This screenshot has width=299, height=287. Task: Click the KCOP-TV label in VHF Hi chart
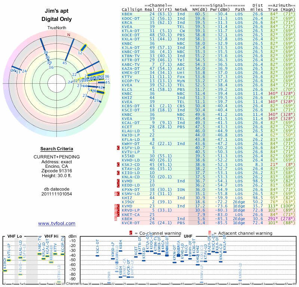click(62, 244)
